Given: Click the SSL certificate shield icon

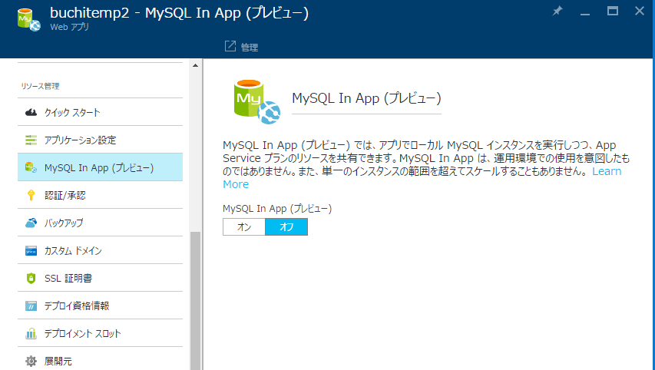Looking at the screenshot, I should 31,278.
